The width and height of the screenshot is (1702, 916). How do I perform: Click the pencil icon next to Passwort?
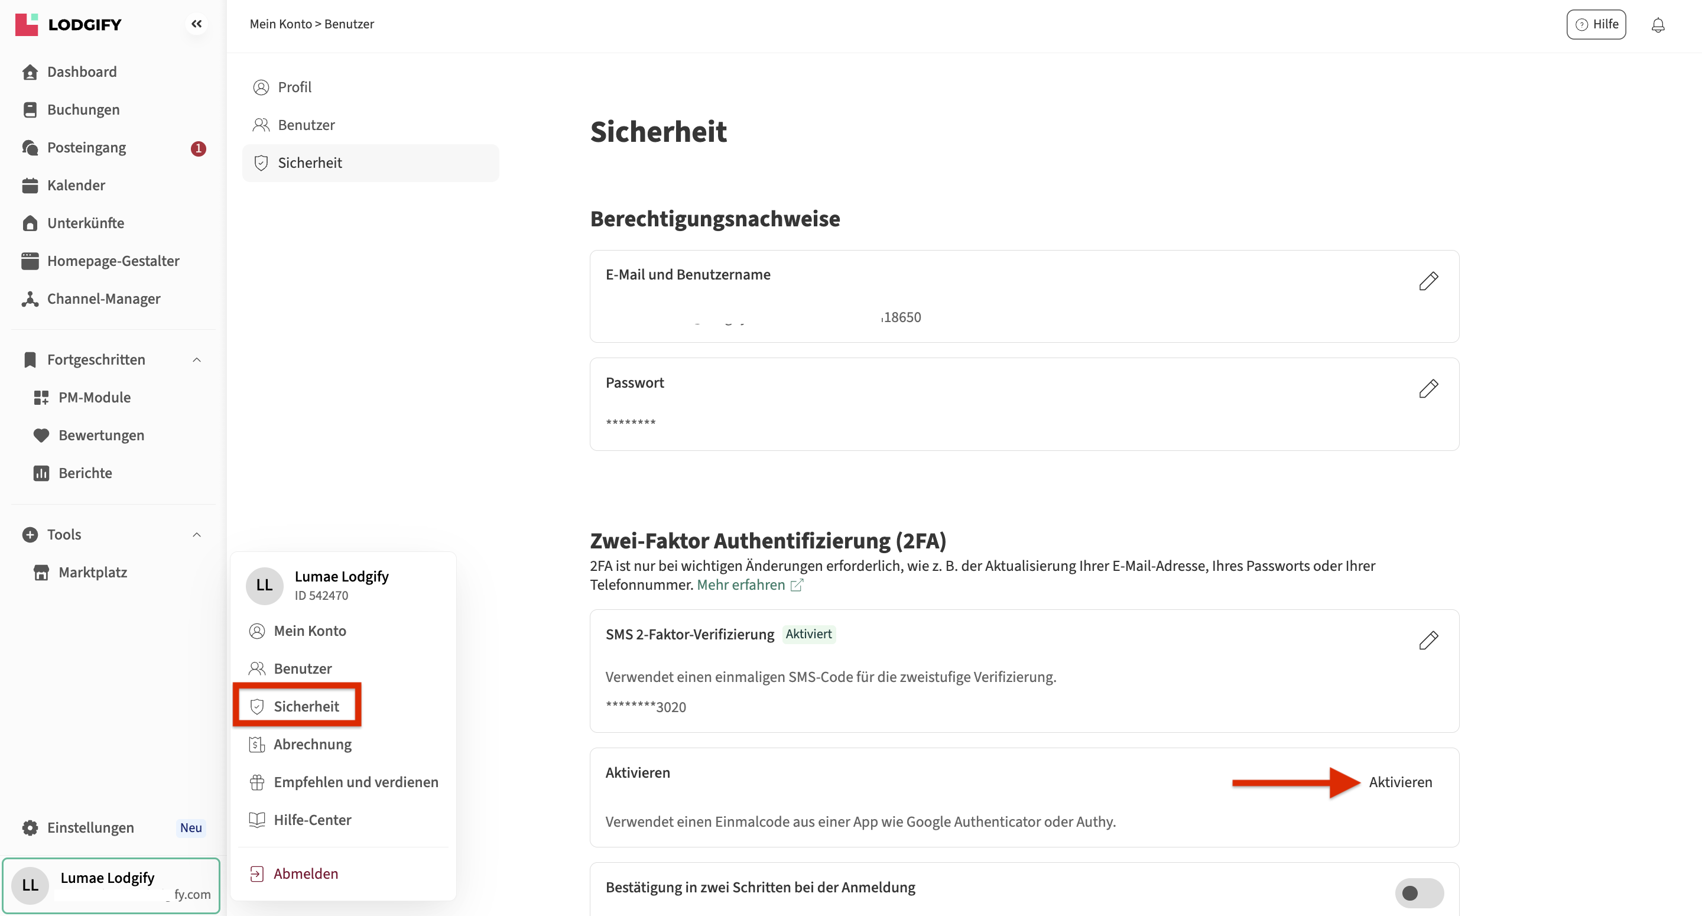[1428, 389]
